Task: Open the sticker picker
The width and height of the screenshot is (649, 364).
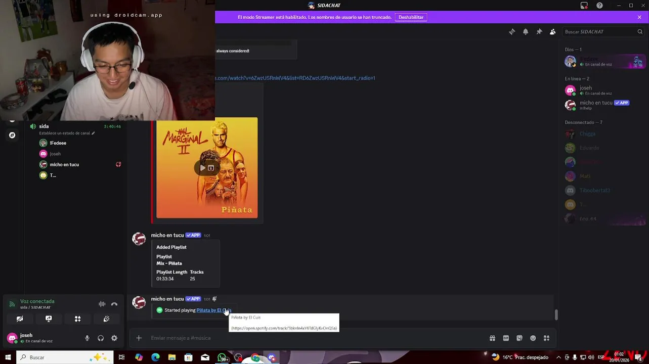Action: (520, 338)
